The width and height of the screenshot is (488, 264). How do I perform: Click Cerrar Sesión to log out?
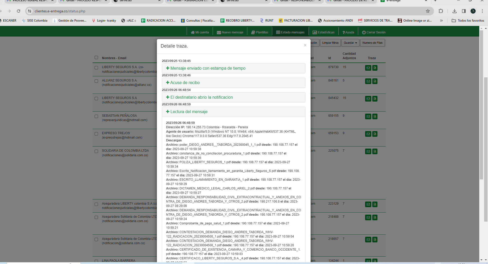coord(374,32)
